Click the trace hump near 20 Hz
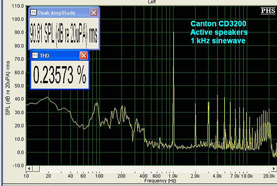 coord(48,97)
